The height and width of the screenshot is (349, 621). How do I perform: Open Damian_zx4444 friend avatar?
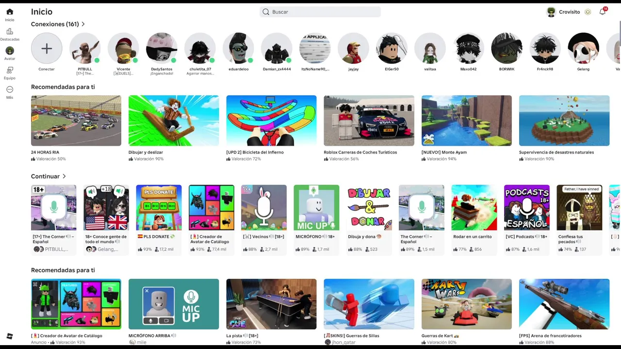(277, 48)
